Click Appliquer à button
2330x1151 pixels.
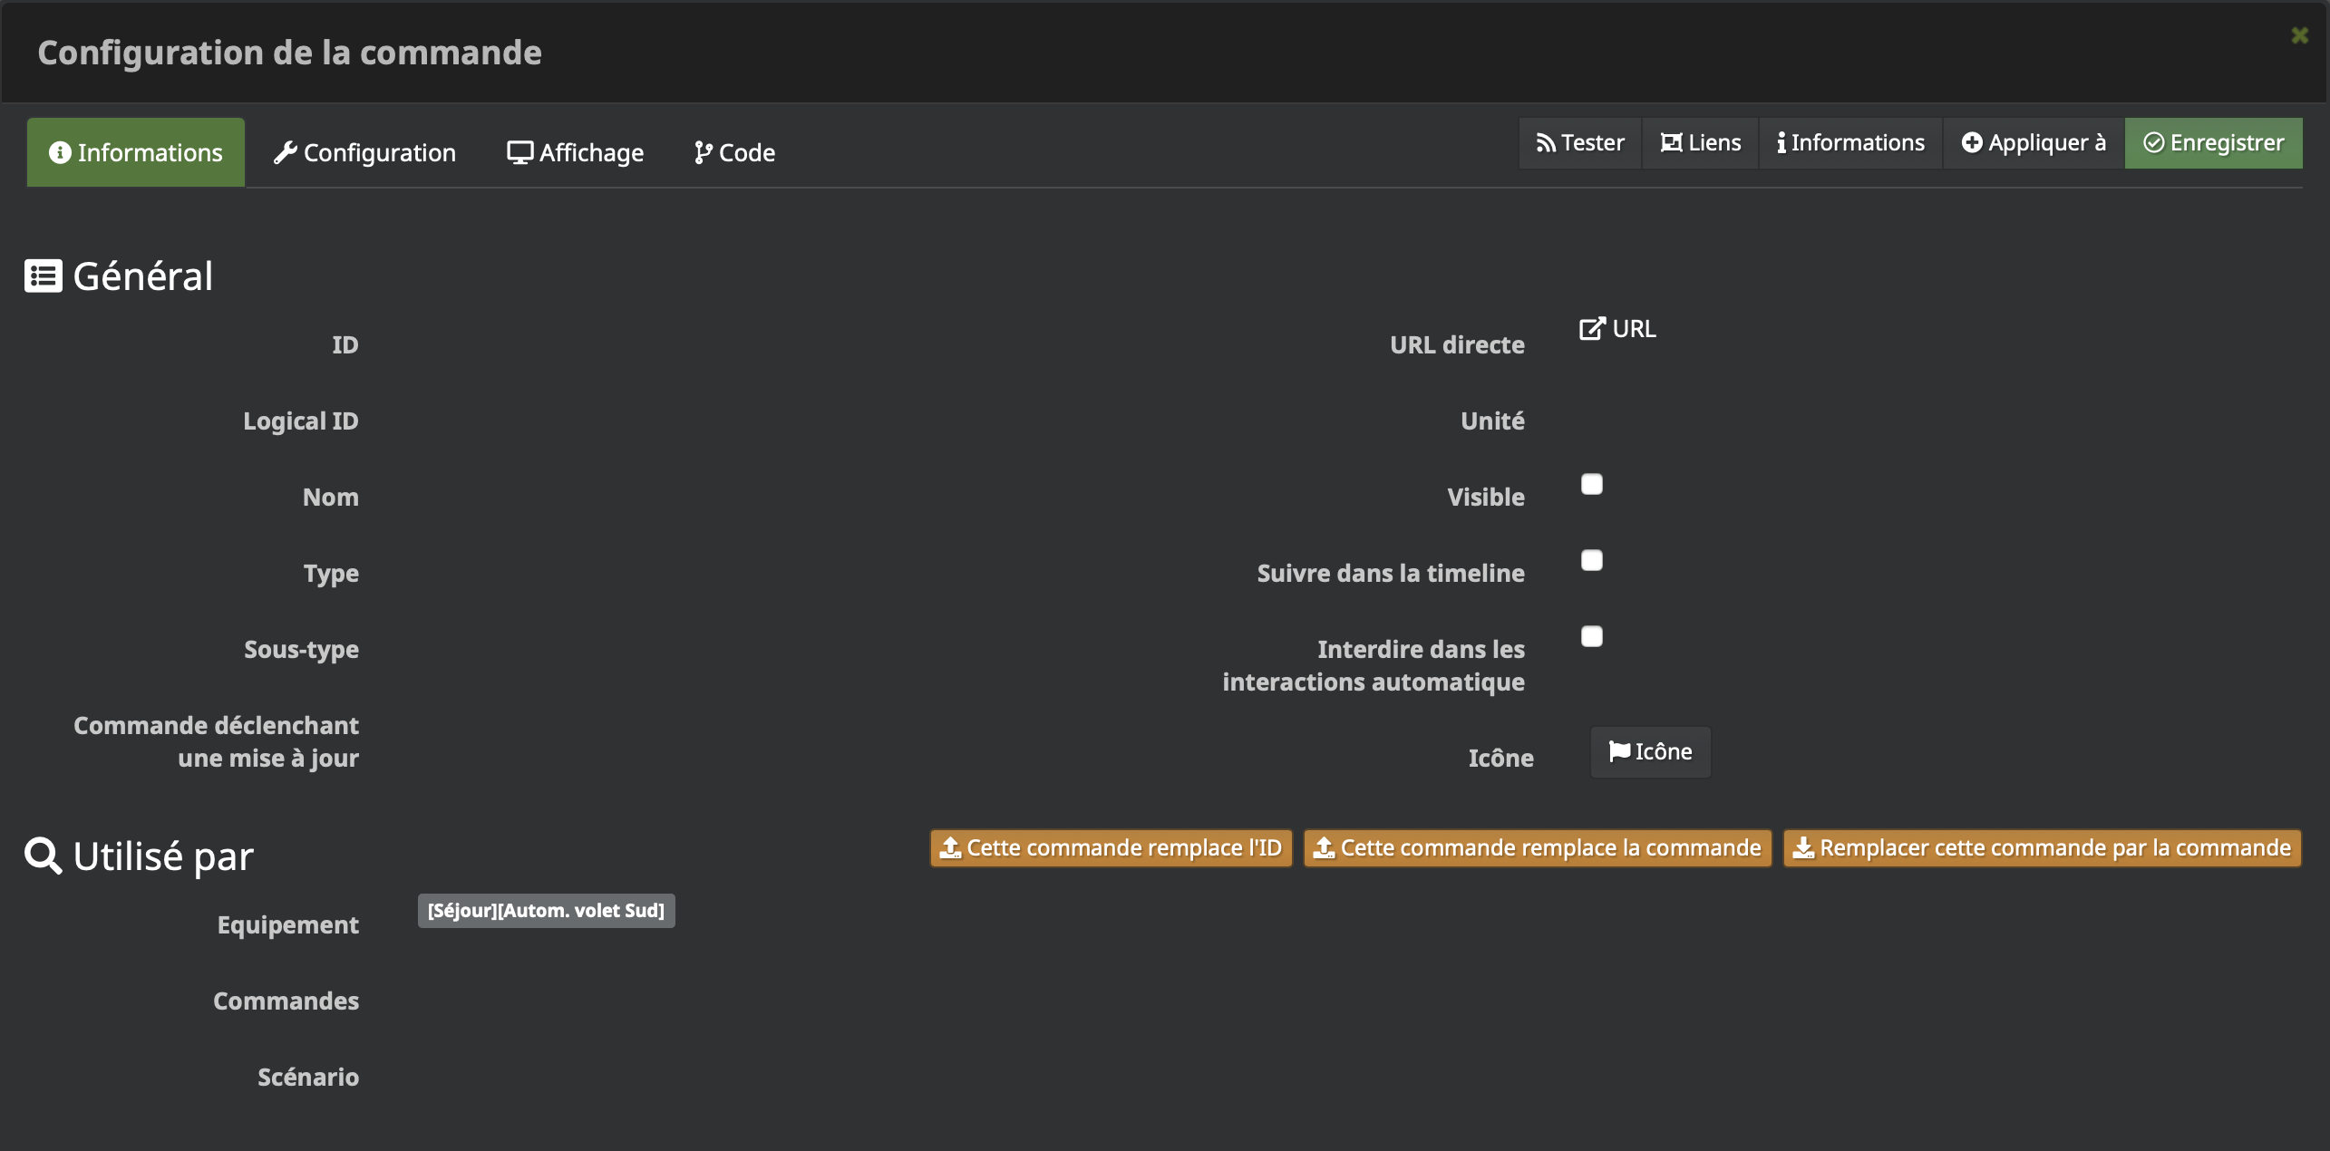point(2034,143)
